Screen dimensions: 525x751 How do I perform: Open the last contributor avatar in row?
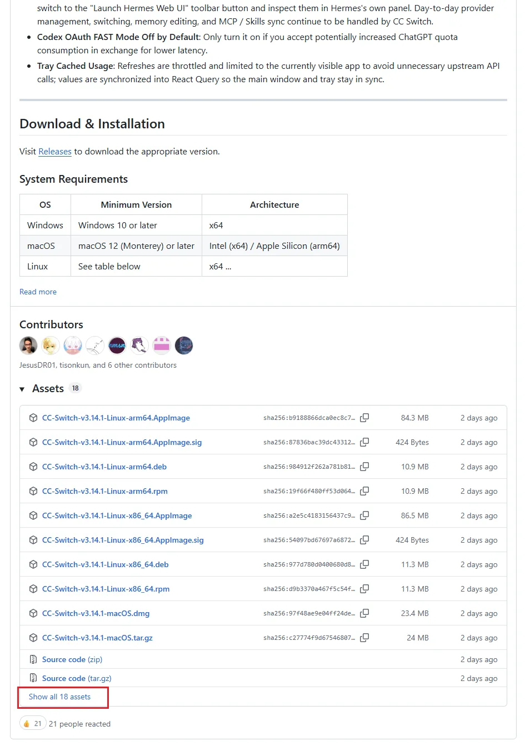(x=184, y=346)
